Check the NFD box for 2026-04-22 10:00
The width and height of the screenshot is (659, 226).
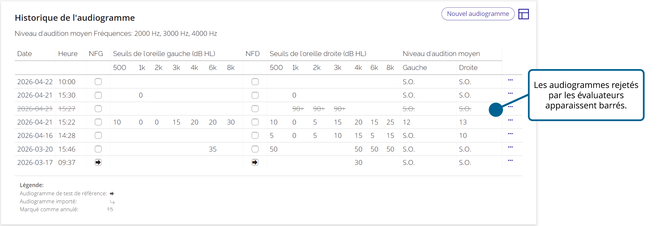[x=255, y=82]
